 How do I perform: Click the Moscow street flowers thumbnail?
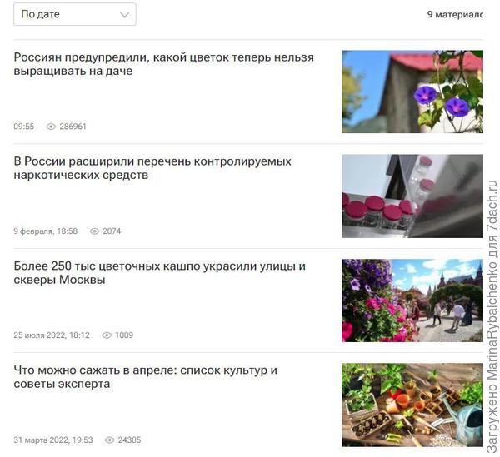(412, 301)
